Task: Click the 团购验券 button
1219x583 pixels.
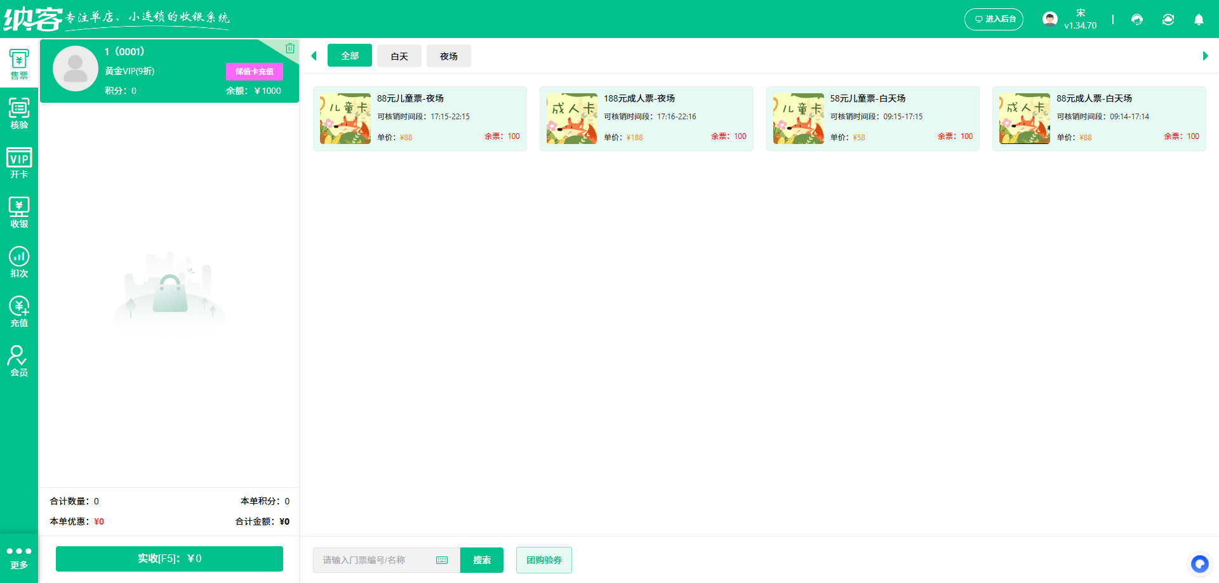Action: [x=544, y=560]
